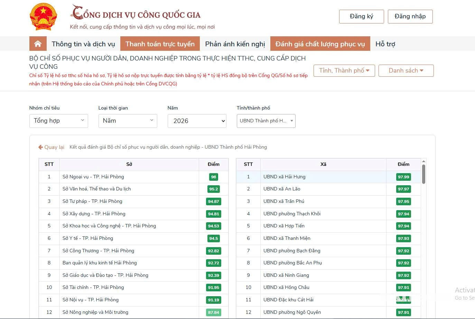The height and width of the screenshot is (319, 475).
Task: Click the 97.97 score badge for An Lão
Action: [x=403, y=189]
